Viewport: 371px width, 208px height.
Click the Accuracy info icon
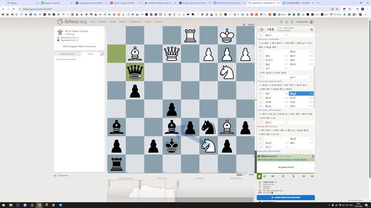pyautogui.click(x=272, y=192)
